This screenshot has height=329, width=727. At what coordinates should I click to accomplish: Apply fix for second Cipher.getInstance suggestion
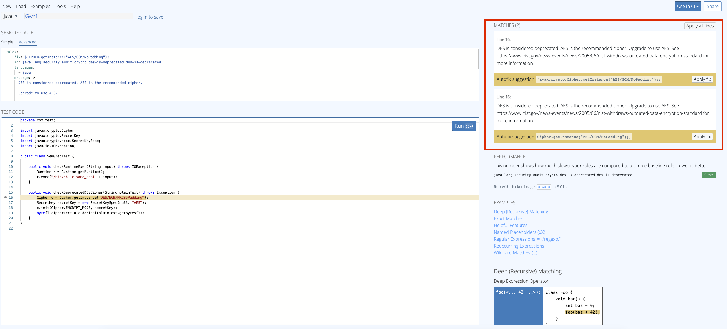(x=702, y=137)
